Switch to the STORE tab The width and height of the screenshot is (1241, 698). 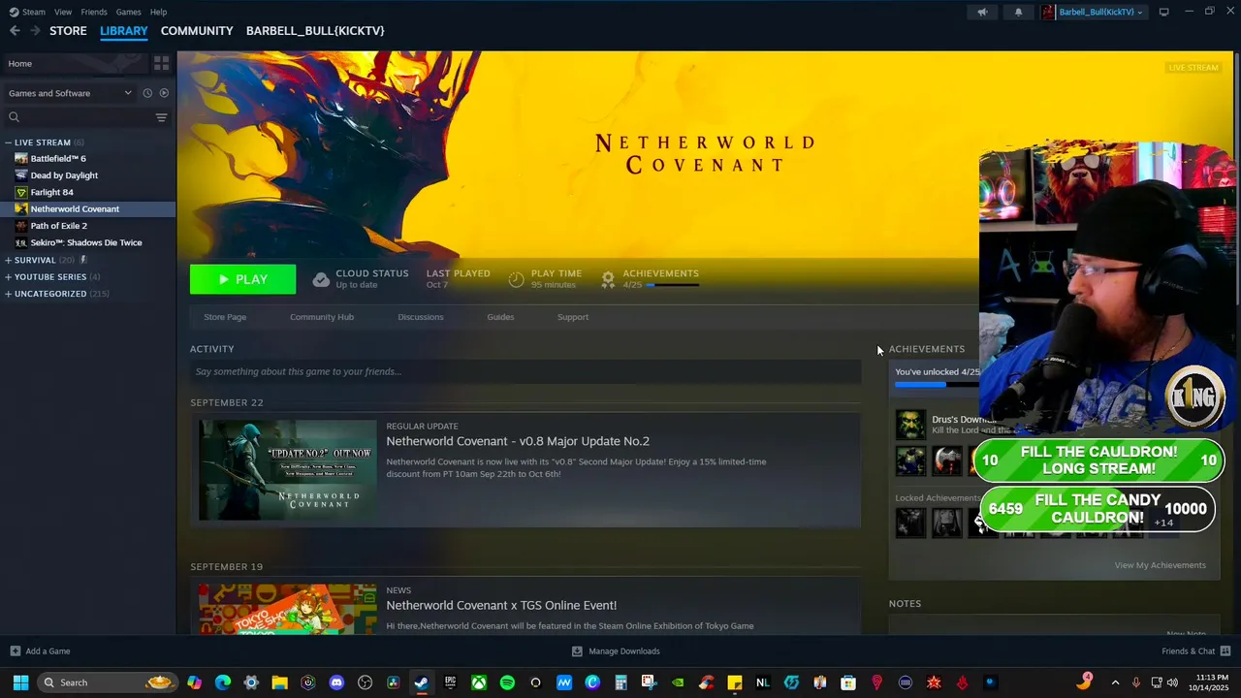click(x=68, y=31)
